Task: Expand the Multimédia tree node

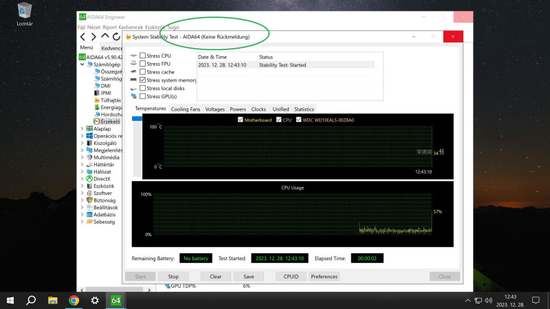Action: point(82,157)
